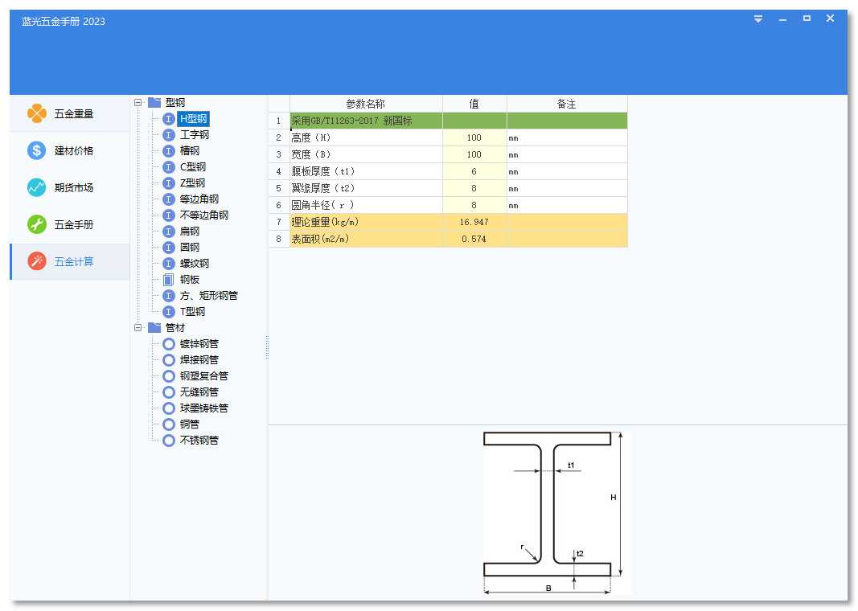The image size is (858, 611).
Task: Select the 管材 folder label
Action: tap(175, 328)
